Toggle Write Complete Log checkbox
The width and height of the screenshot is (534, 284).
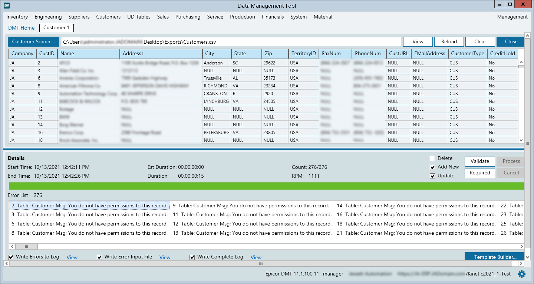tap(192, 257)
